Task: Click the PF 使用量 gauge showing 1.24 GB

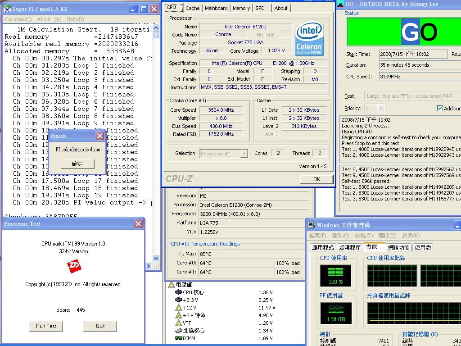Action: [335, 313]
